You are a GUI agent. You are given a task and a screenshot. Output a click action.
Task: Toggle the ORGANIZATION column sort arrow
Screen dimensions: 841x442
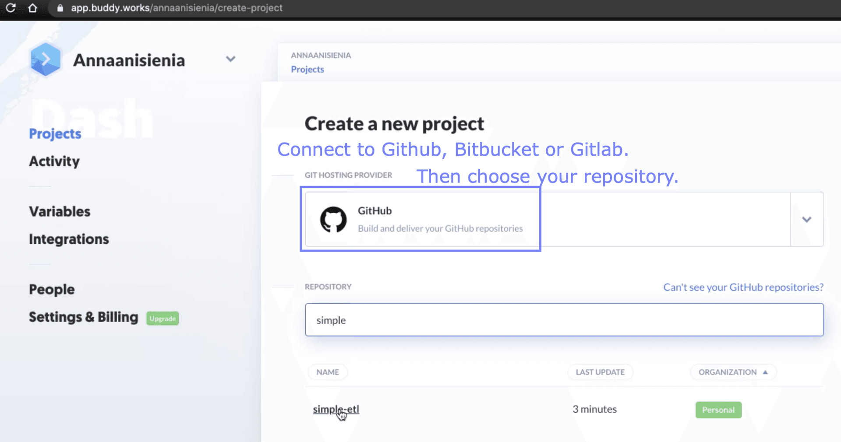pyautogui.click(x=766, y=372)
